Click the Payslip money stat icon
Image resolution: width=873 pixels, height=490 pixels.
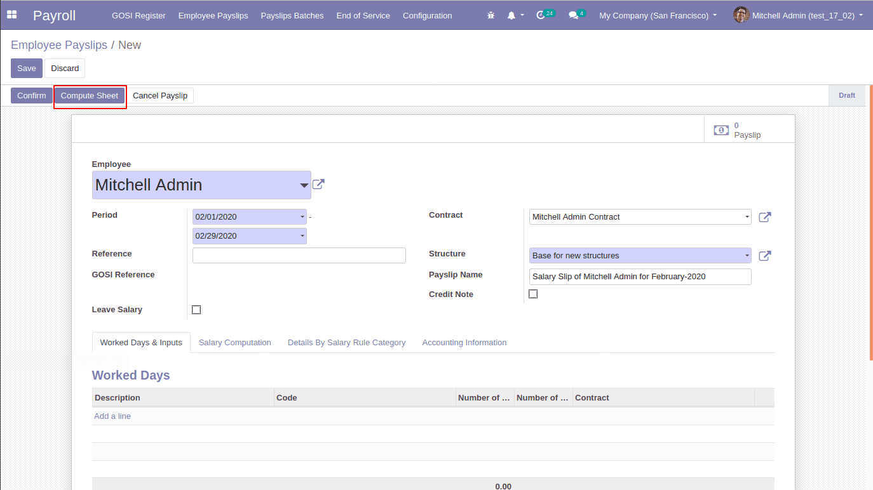pyautogui.click(x=721, y=130)
